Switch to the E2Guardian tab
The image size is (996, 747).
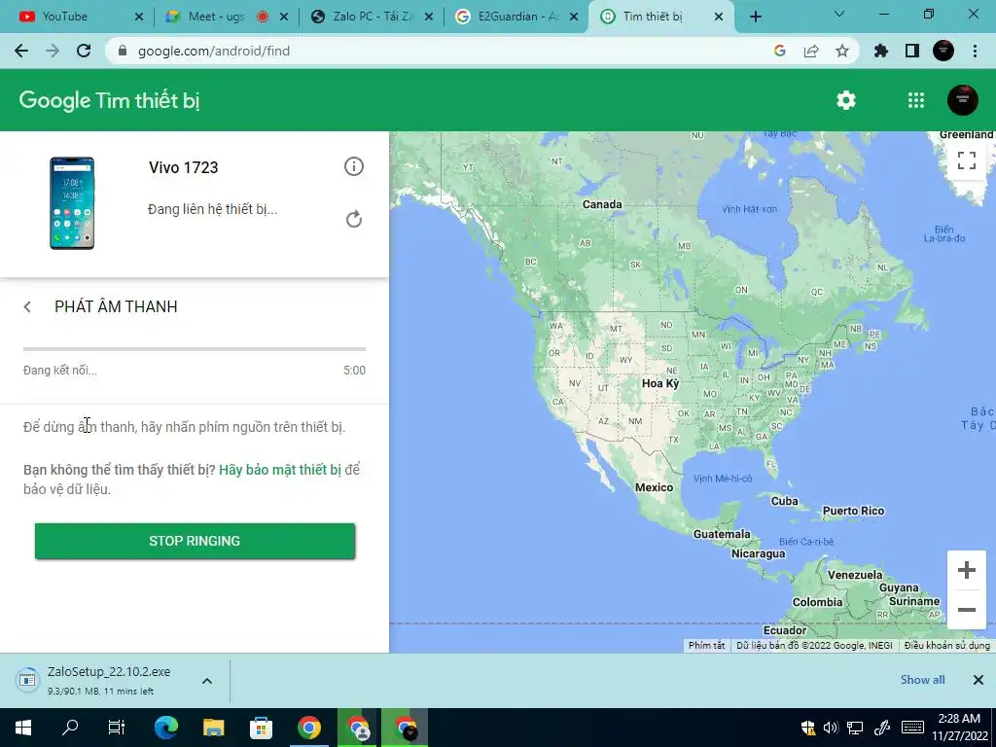(x=516, y=17)
